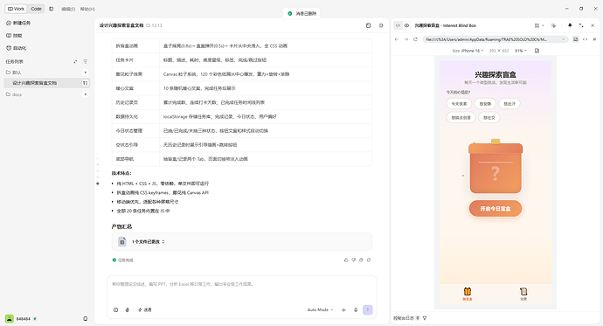Screen dimensions: 603x326
Task: Go forward in preview browser
Action: coord(406,39)
